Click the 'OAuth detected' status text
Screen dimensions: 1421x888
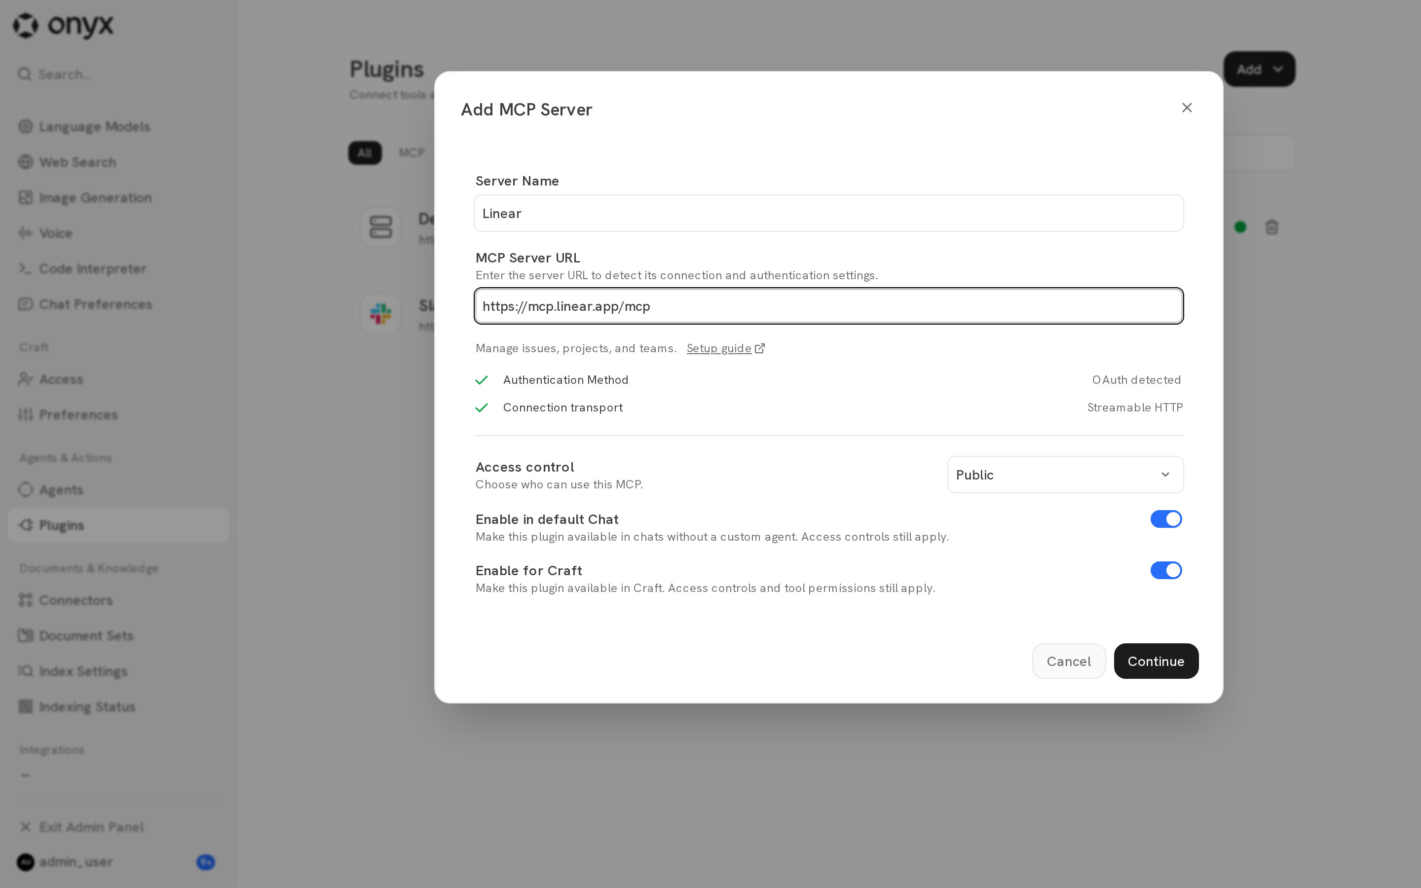[x=1136, y=380]
